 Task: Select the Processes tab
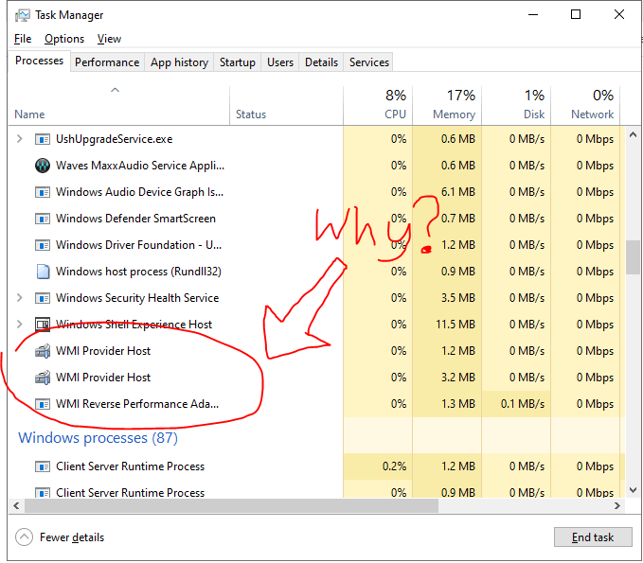pos(39,61)
